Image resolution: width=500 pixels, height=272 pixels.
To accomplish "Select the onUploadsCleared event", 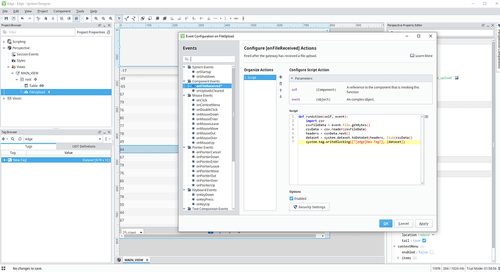I will click(209, 90).
